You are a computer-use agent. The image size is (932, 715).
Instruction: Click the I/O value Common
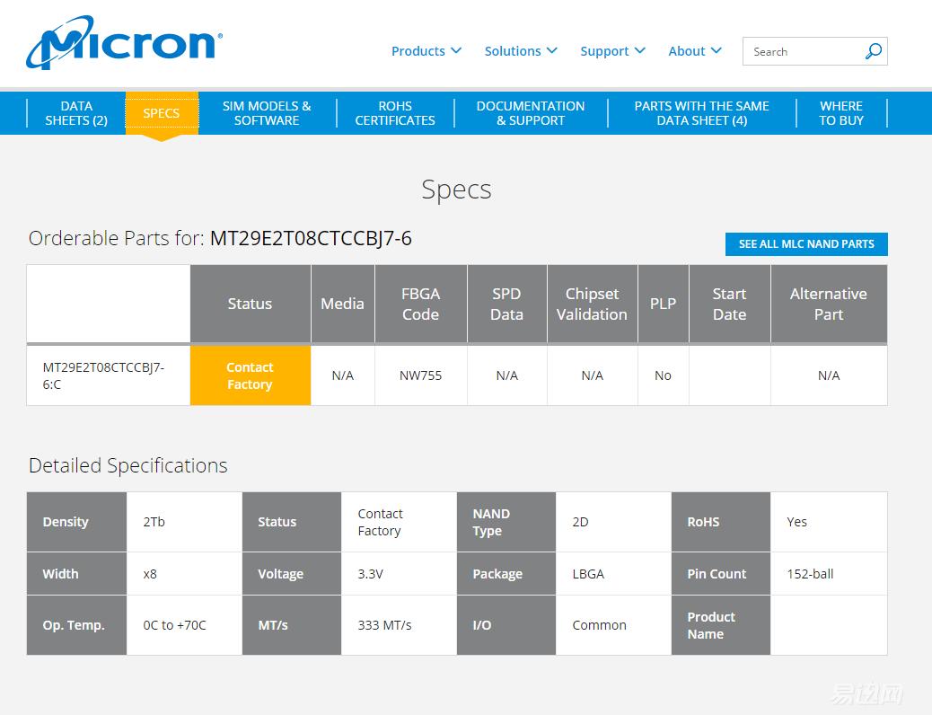(x=599, y=625)
